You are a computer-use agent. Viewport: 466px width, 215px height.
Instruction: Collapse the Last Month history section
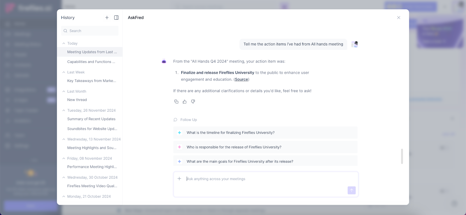click(64, 91)
